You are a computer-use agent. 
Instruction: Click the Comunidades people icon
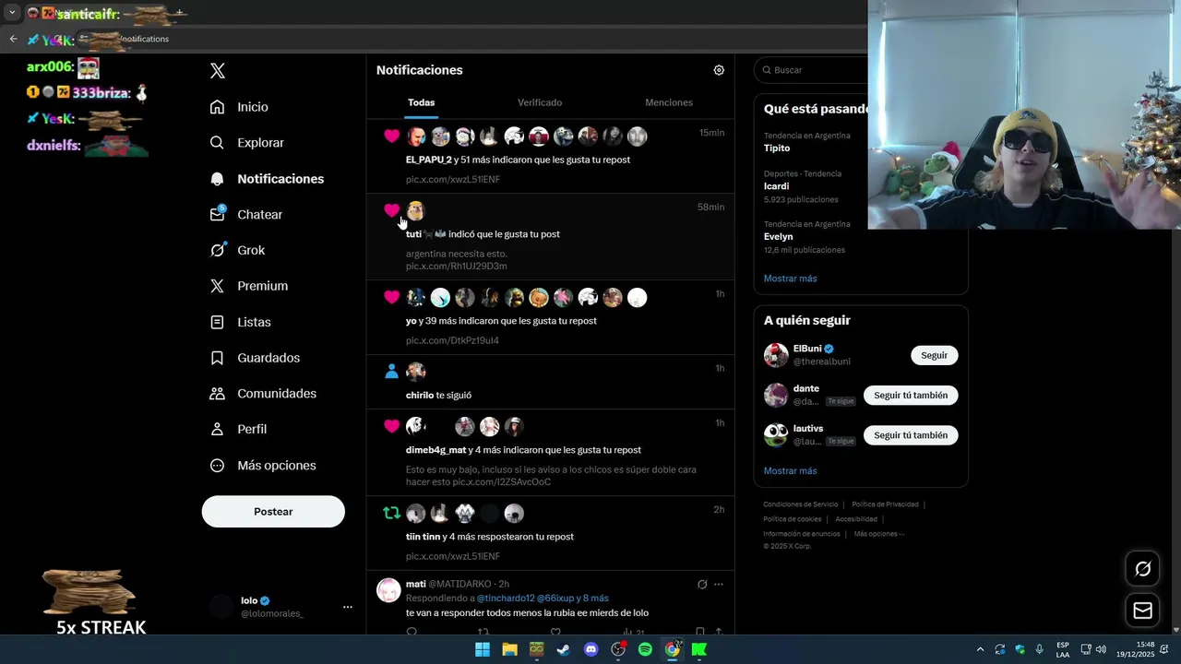pyautogui.click(x=217, y=394)
